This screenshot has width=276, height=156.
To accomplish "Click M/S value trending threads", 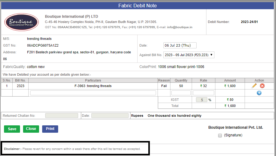I will point(39,39).
